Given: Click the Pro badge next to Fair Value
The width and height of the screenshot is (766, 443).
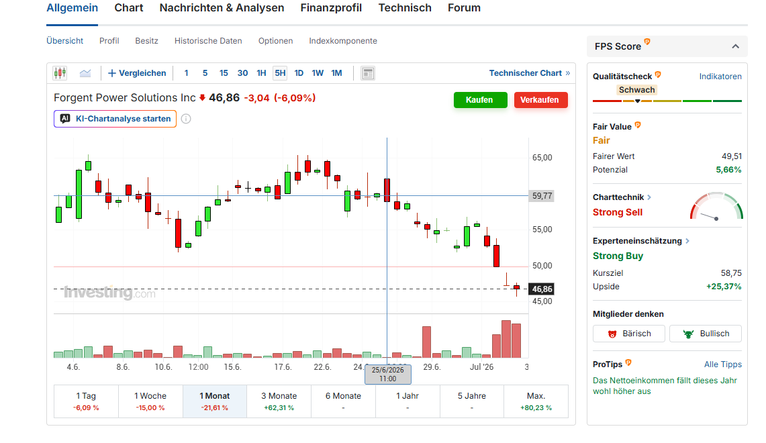Looking at the screenshot, I should pos(638,125).
